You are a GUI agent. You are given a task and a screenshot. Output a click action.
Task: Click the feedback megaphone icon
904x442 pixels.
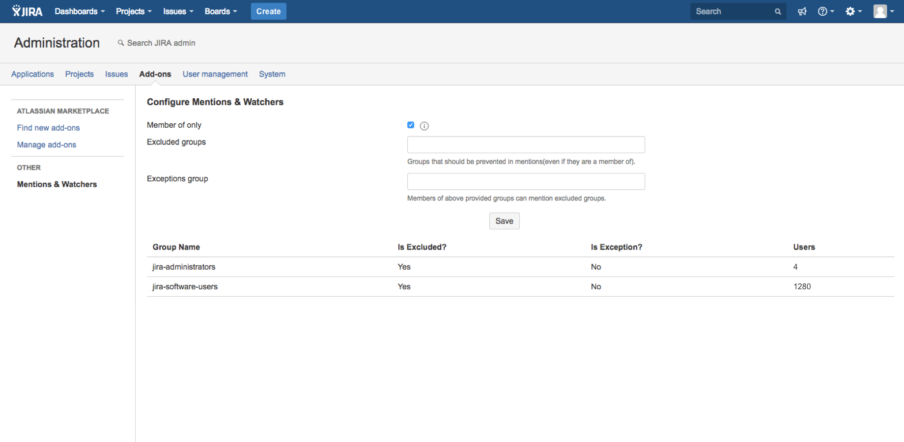click(802, 11)
